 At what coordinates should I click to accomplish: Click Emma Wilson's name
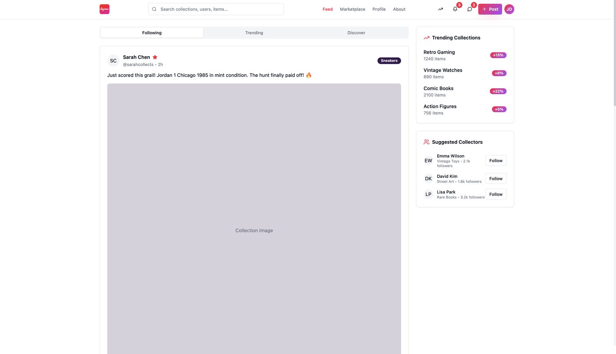(x=450, y=156)
